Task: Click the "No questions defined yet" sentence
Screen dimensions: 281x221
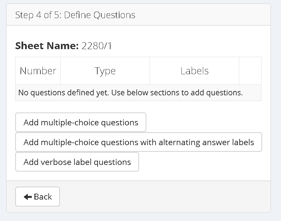Action: point(64,93)
